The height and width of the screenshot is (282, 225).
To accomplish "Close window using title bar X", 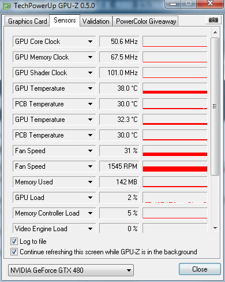I will tap(210, 3).
